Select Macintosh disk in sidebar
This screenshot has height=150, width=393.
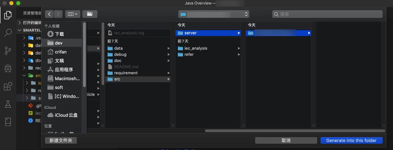(62, 78)
